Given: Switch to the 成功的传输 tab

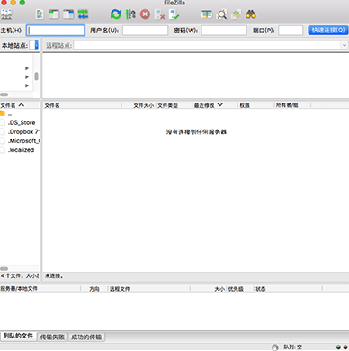Looking at the screenshot, I should click(86, 337).
